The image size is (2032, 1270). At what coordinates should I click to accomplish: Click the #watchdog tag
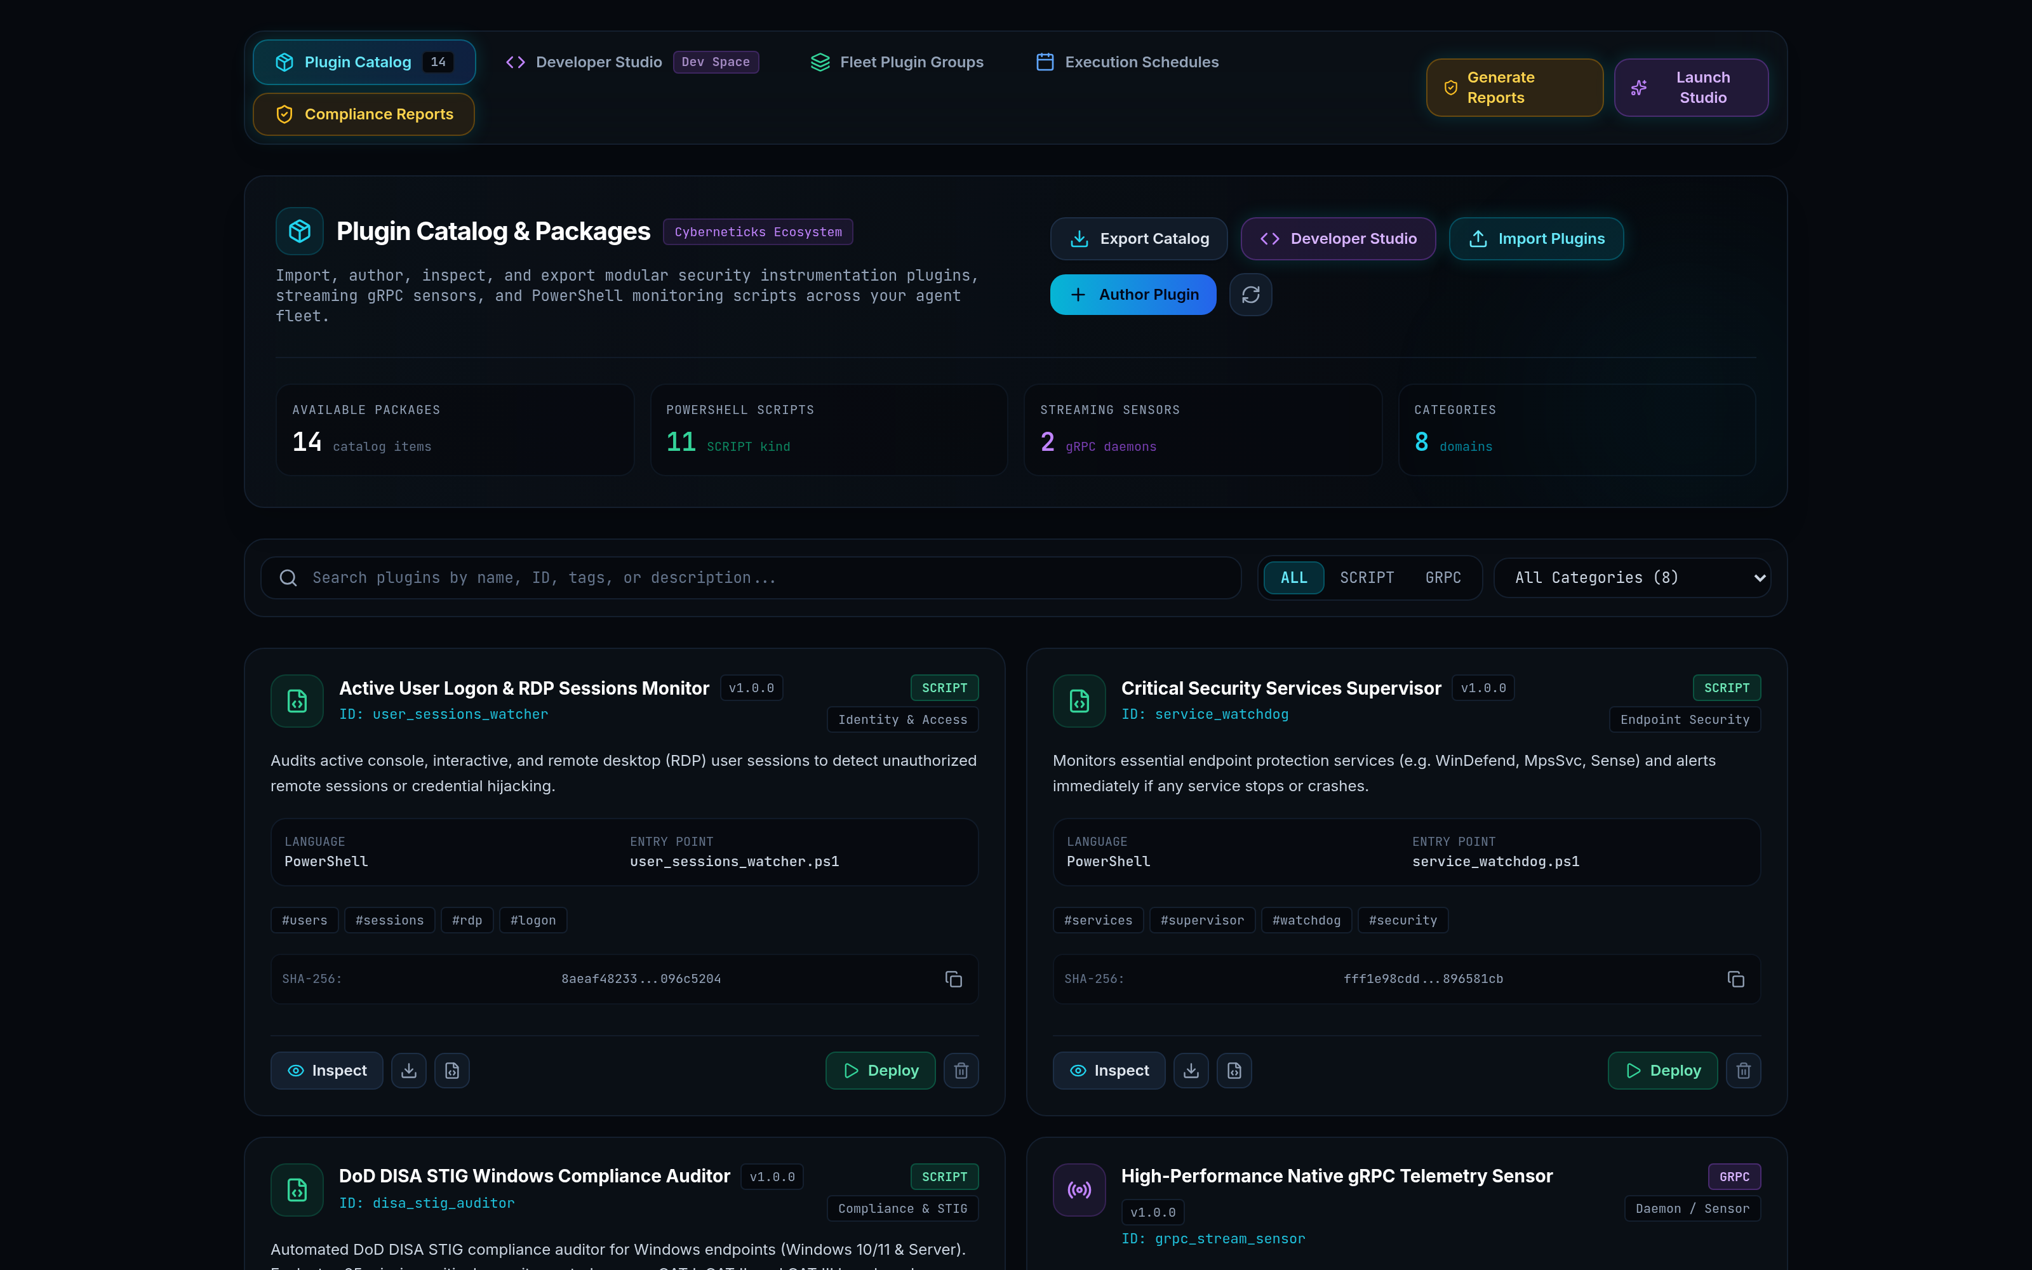click(1307, 921)
